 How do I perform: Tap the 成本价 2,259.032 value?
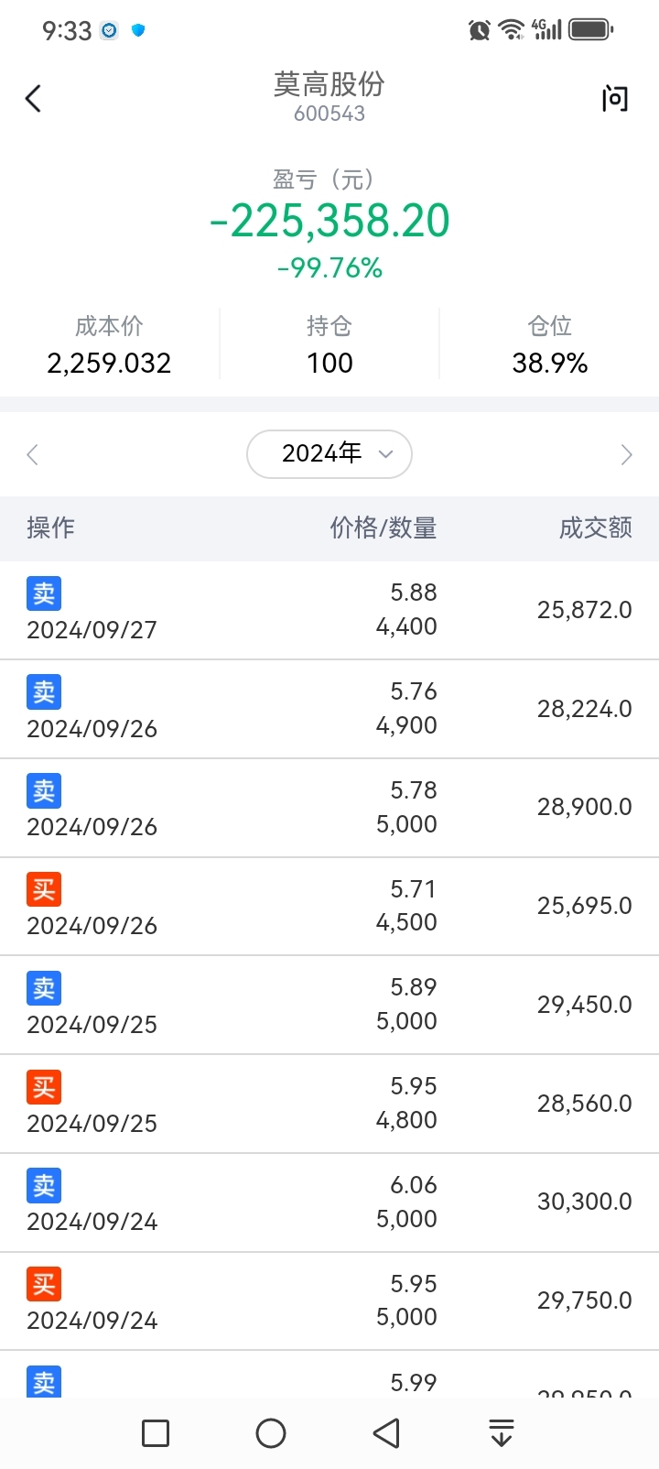click(x=109, y=363)
